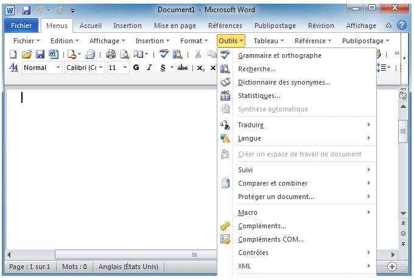Minimize the ribbon with caret icon
Screen dimensions: 414x280
pyautogui.click(x=388, y=26)
